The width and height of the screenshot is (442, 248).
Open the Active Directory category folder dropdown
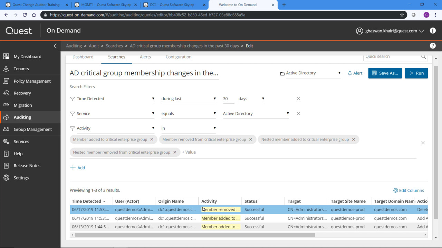coord(310,73)
